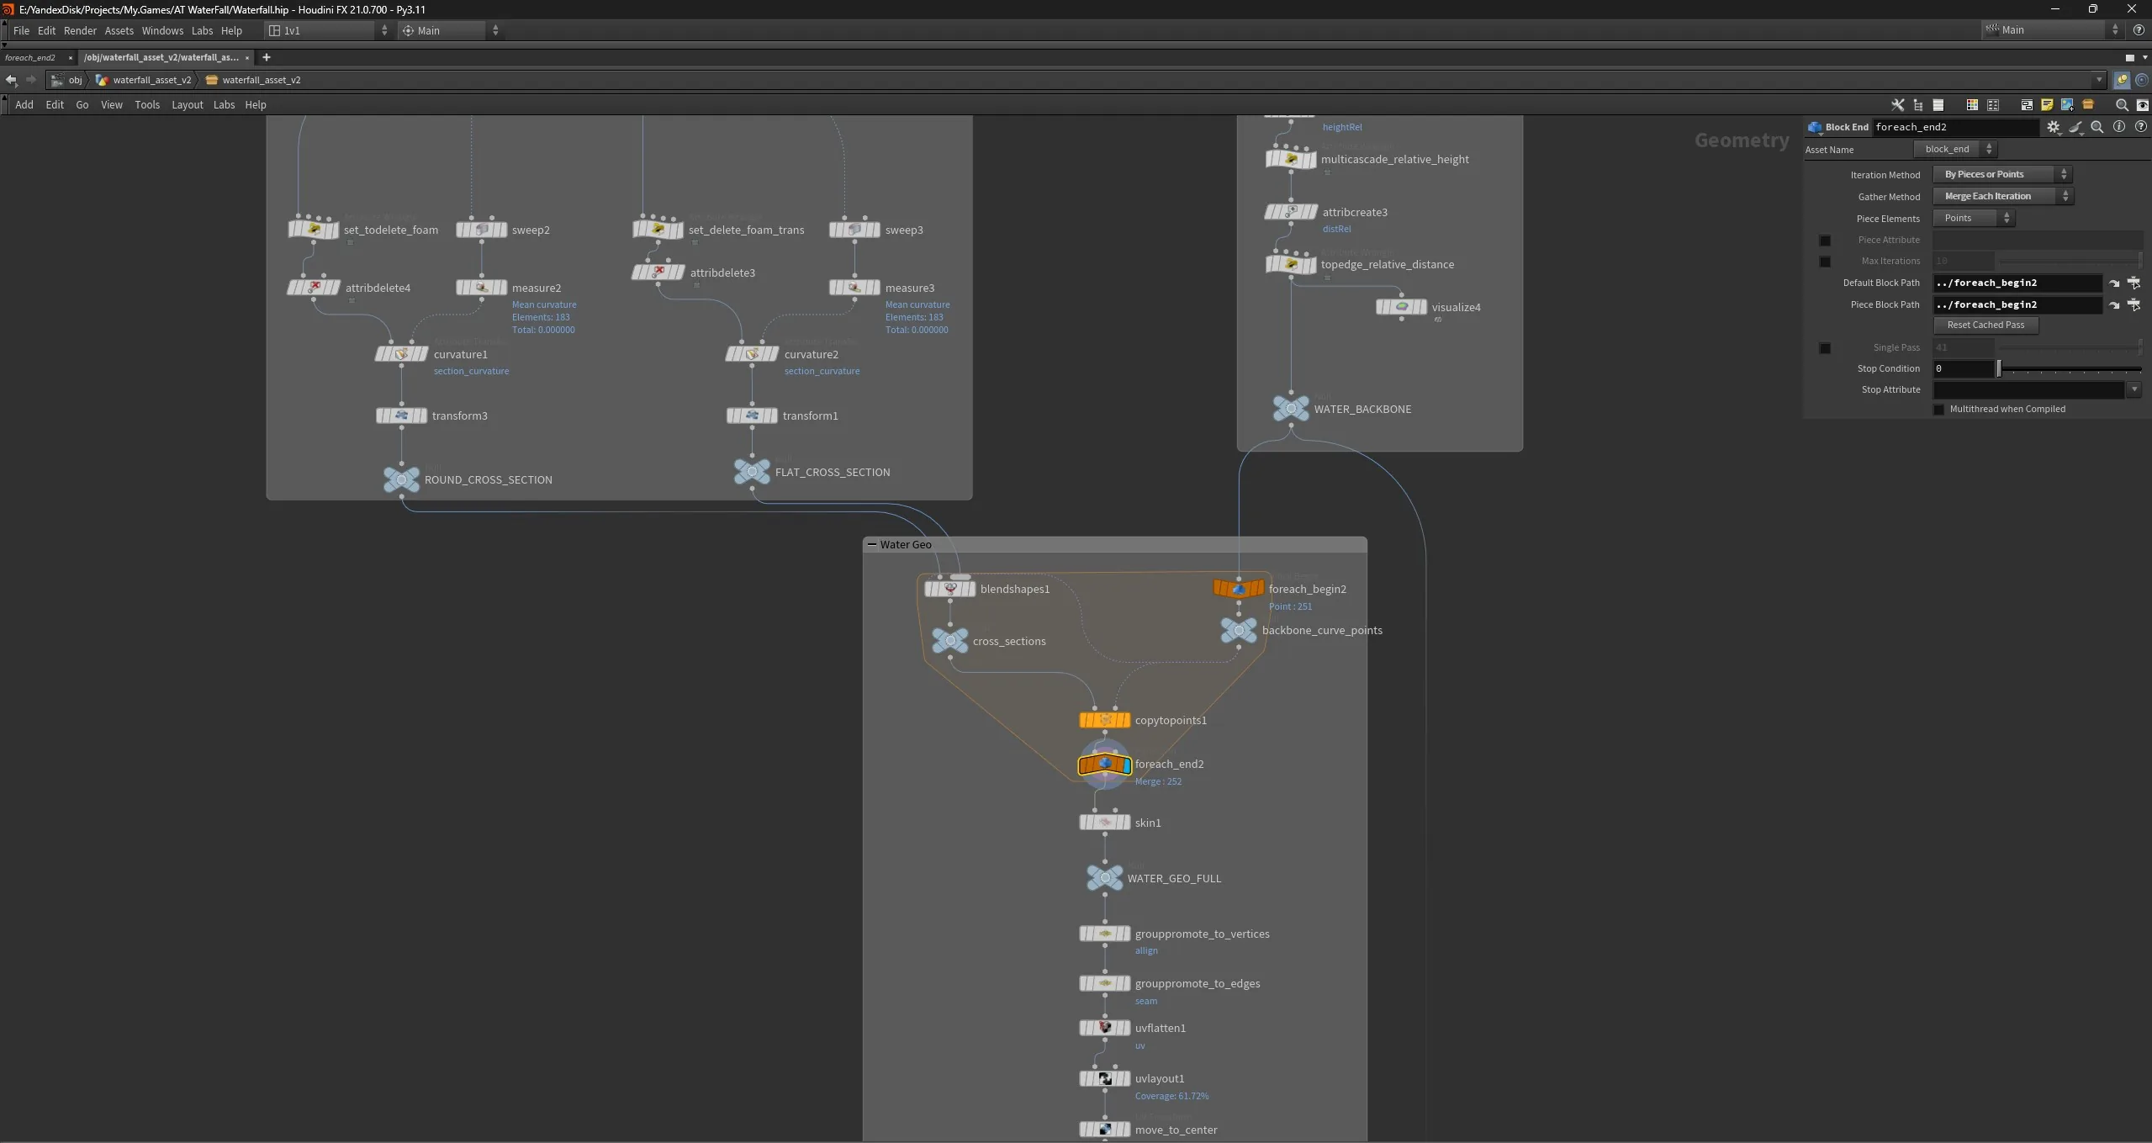Open the Asset Name block_end dropdown

click(x=1955, y=149)
